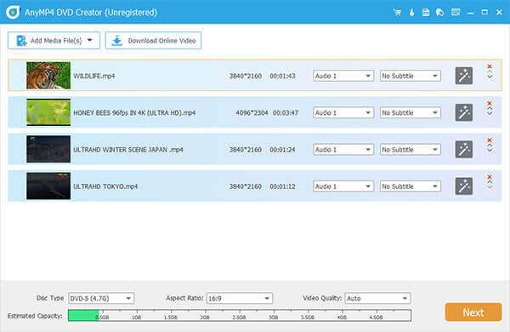Move HONEY BEES video up with arrow
Viewport: 510px width, 332px height.
click(x=490, y=108)
